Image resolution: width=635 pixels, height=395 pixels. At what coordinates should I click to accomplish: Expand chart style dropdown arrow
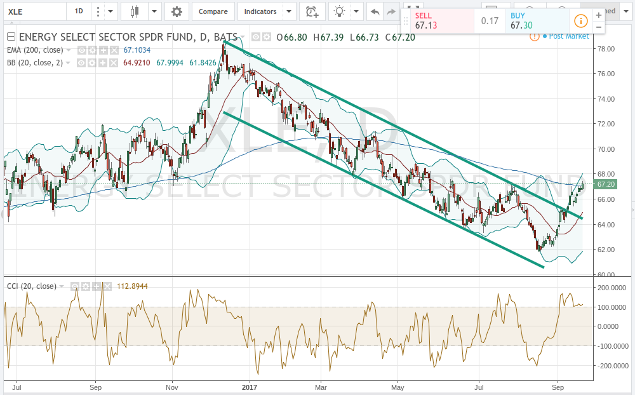click(154, 11)
